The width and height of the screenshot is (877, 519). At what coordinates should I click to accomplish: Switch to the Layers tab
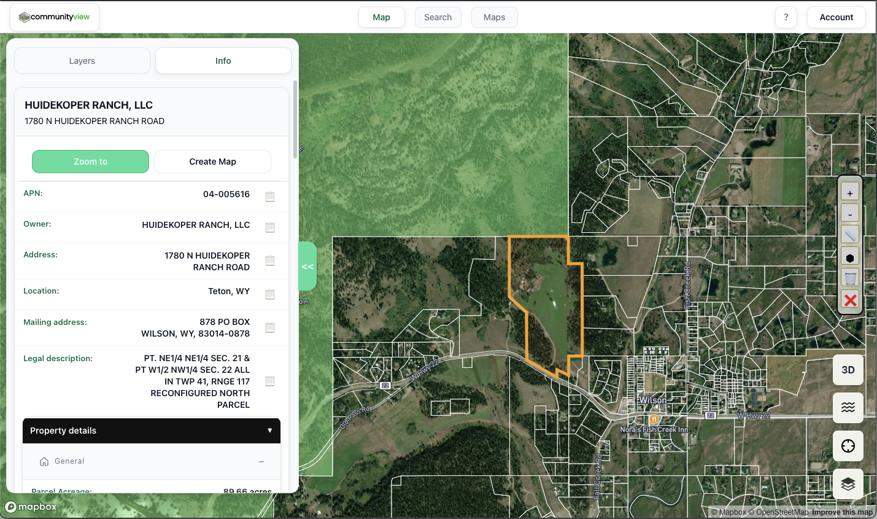click(x=82, y=61)
